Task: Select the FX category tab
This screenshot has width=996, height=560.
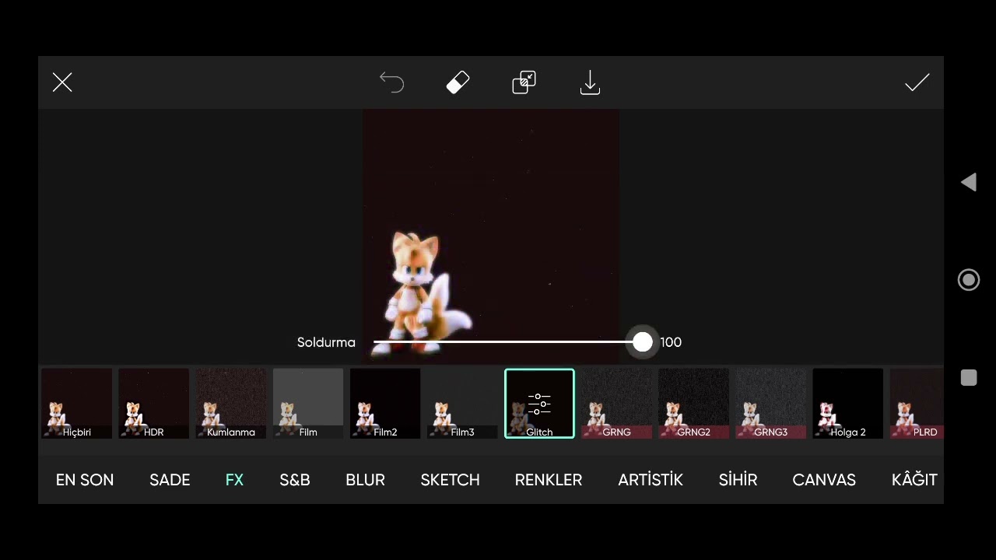Action: pyautogui.click(x=234, y=480)
